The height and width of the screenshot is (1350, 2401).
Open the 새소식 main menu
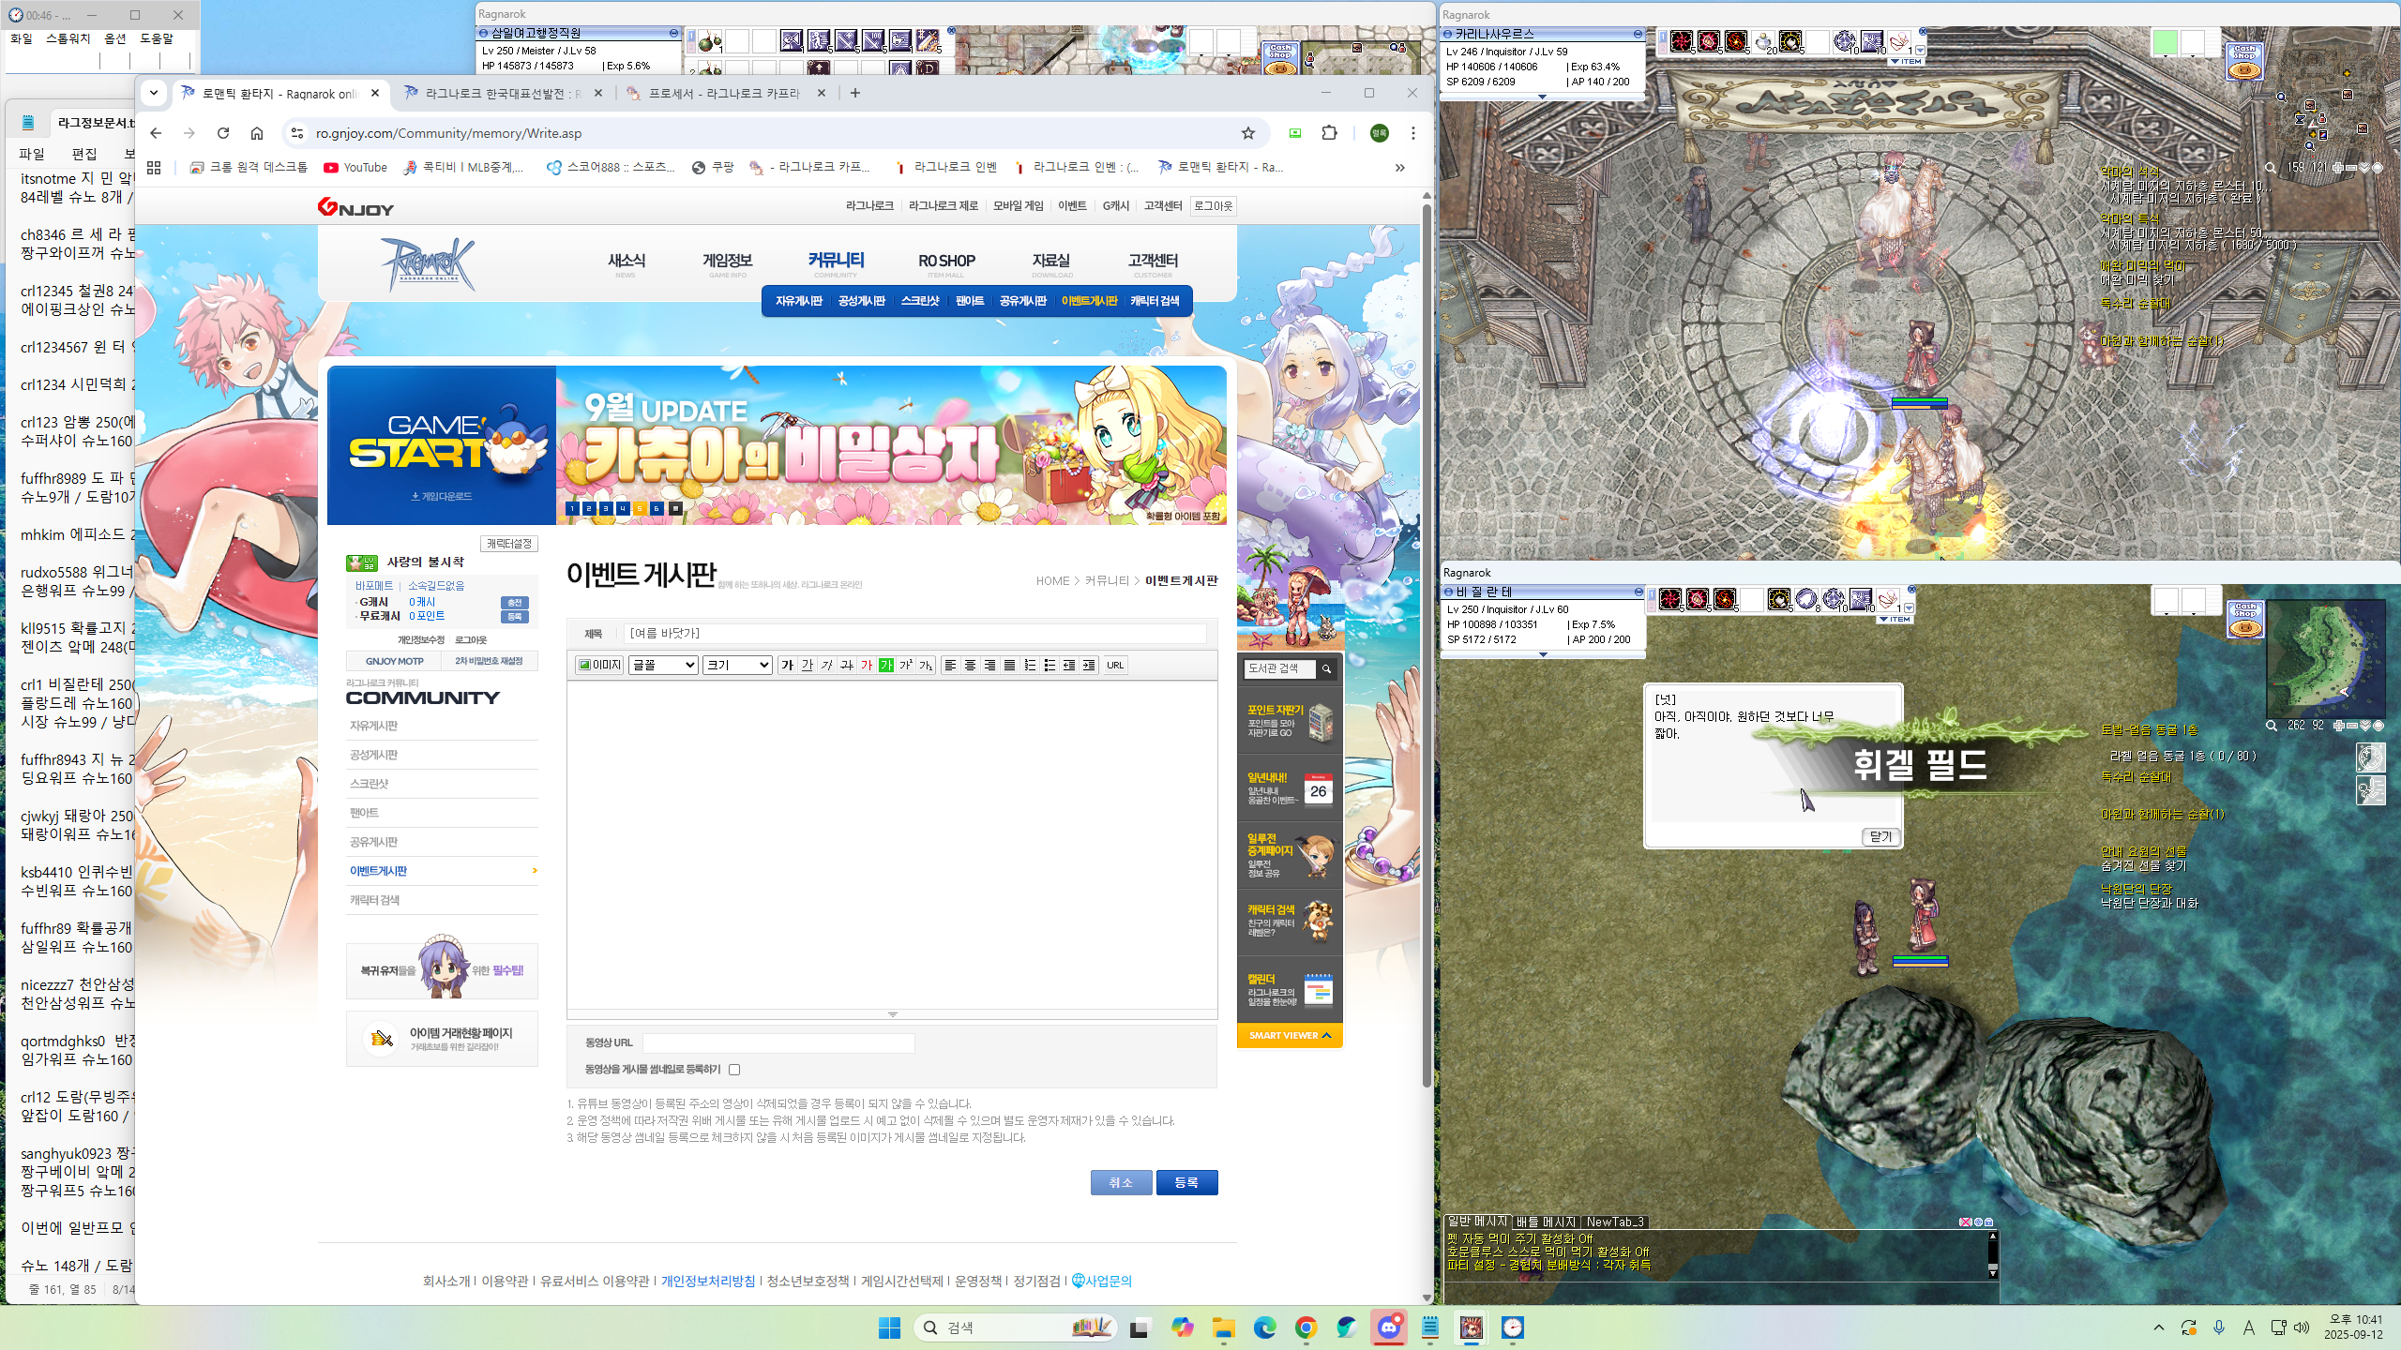click(x=627, y=262)
